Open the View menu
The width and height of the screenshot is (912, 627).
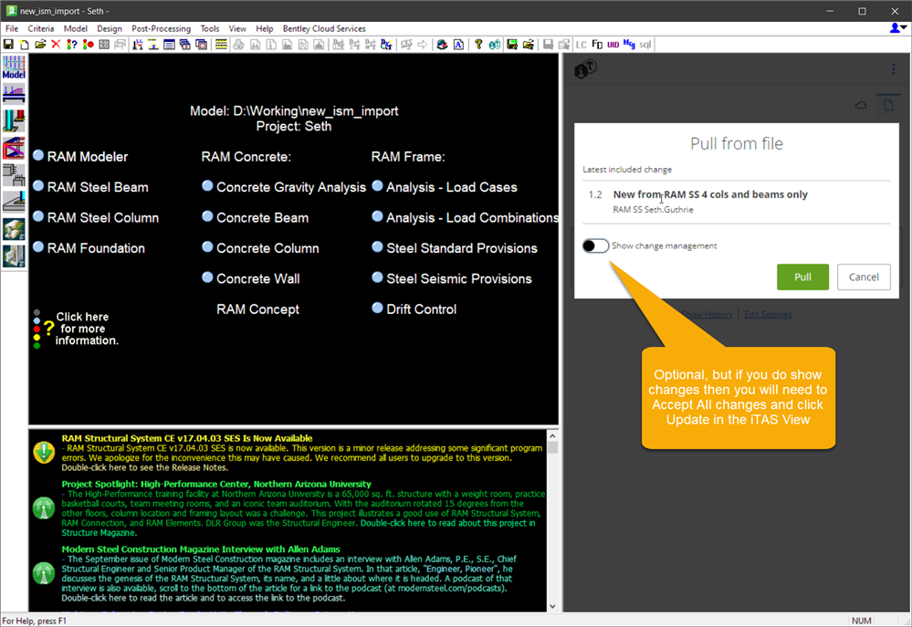[x=237, y=28]
